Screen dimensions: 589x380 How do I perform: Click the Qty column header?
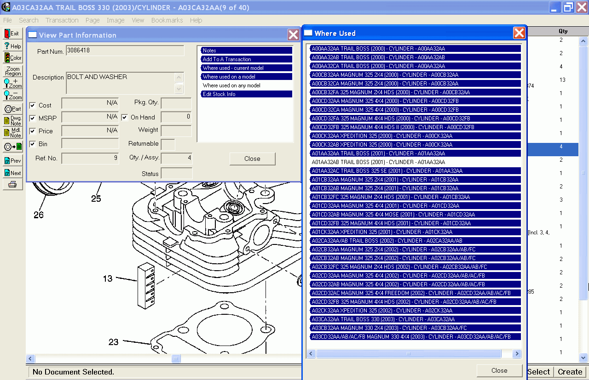tap(563, 31)
